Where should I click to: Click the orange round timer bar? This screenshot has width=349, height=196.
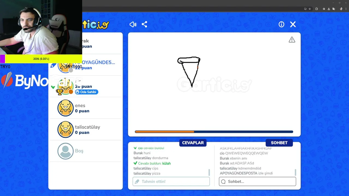click(x=165, y=132)
